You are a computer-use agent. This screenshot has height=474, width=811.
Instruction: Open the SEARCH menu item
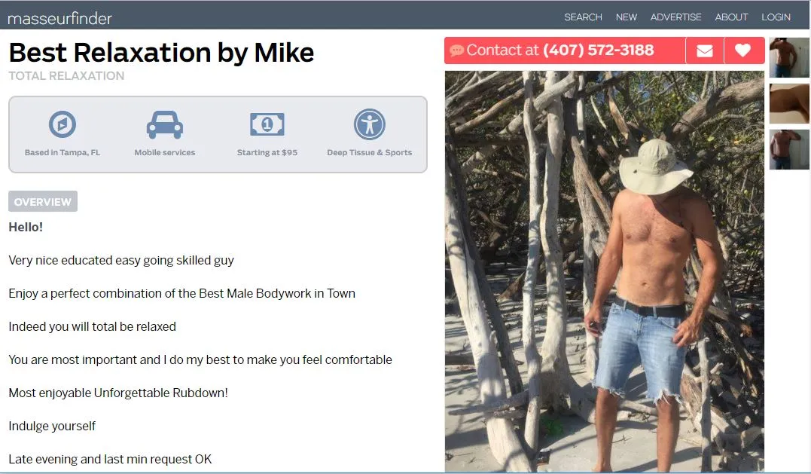583,17
